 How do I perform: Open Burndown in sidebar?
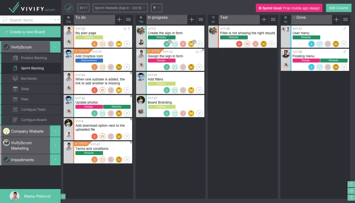coord(31,79)
